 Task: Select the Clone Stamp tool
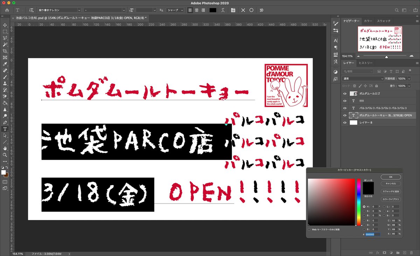(5, 84)
